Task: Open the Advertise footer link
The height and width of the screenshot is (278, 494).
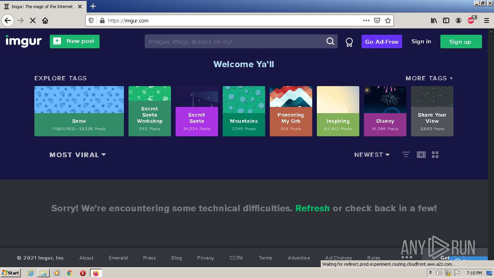Action: click(x=299, y=258)
